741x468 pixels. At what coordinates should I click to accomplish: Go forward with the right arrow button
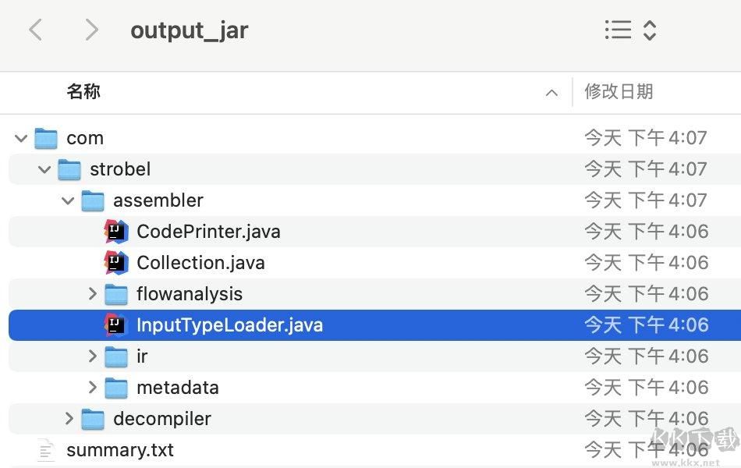click(x=92, y=30)
